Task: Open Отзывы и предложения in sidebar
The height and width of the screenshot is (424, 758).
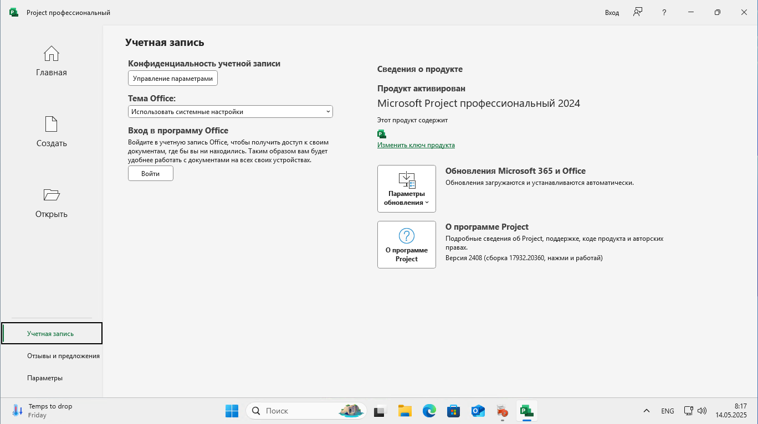Action: [63, 356]
